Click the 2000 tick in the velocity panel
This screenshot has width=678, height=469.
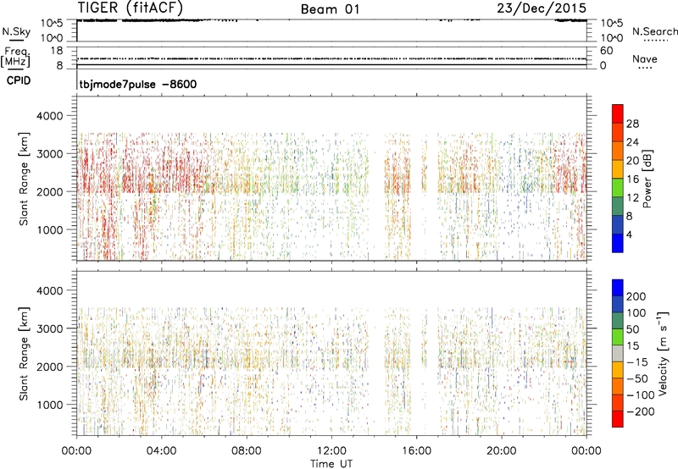50,367
